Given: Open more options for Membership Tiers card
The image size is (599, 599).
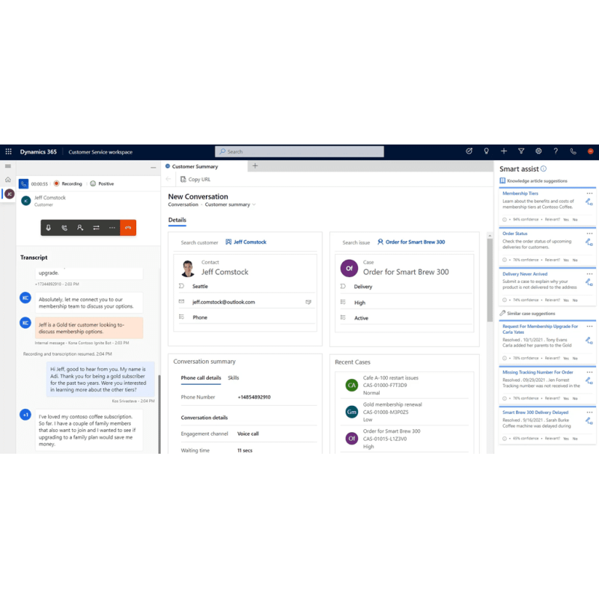Looking at the screenshot, I should pyautogui.click(x=589, y=194).
